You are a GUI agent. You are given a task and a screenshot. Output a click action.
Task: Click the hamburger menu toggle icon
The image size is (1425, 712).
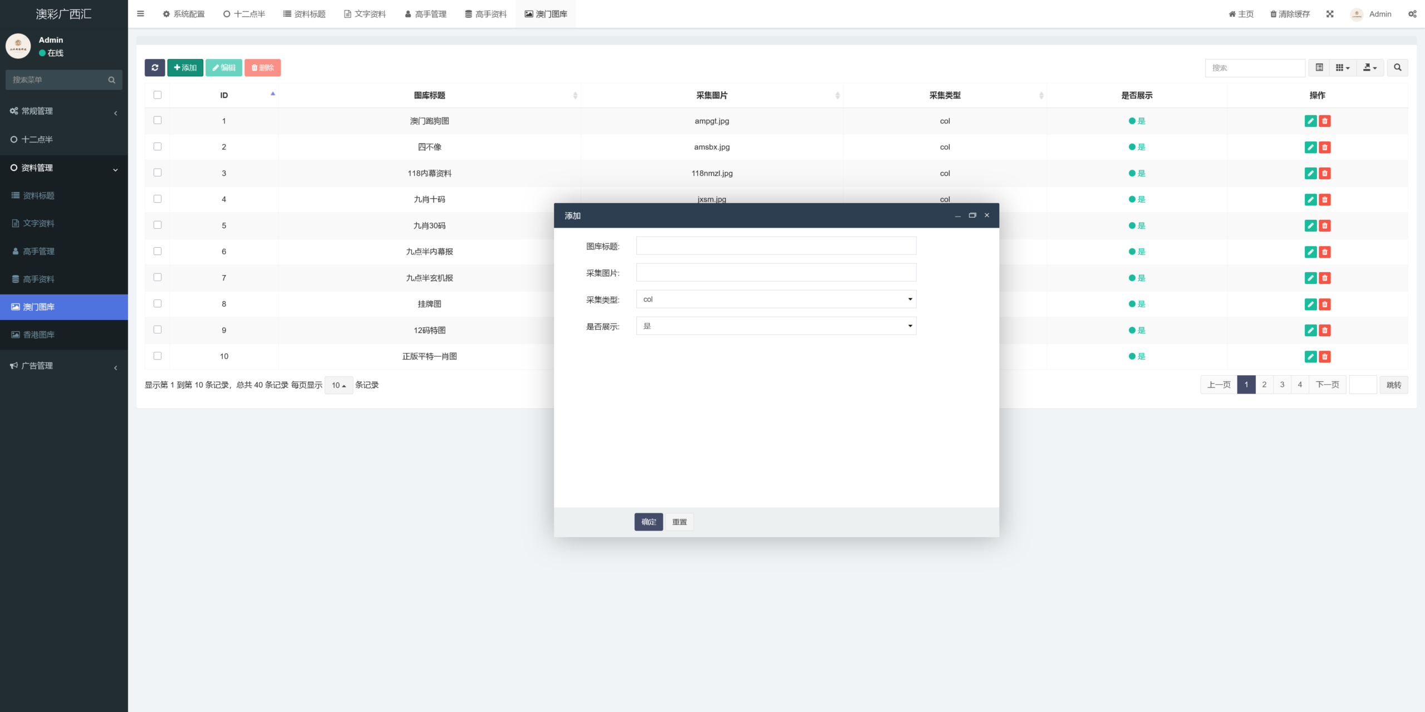[x=140, y=14]
